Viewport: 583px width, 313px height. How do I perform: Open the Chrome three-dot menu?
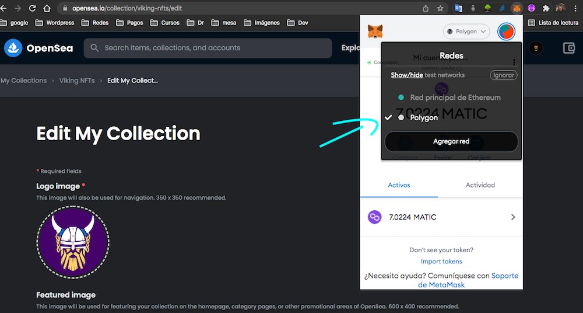pyautogui.click(x=575, y=8)
